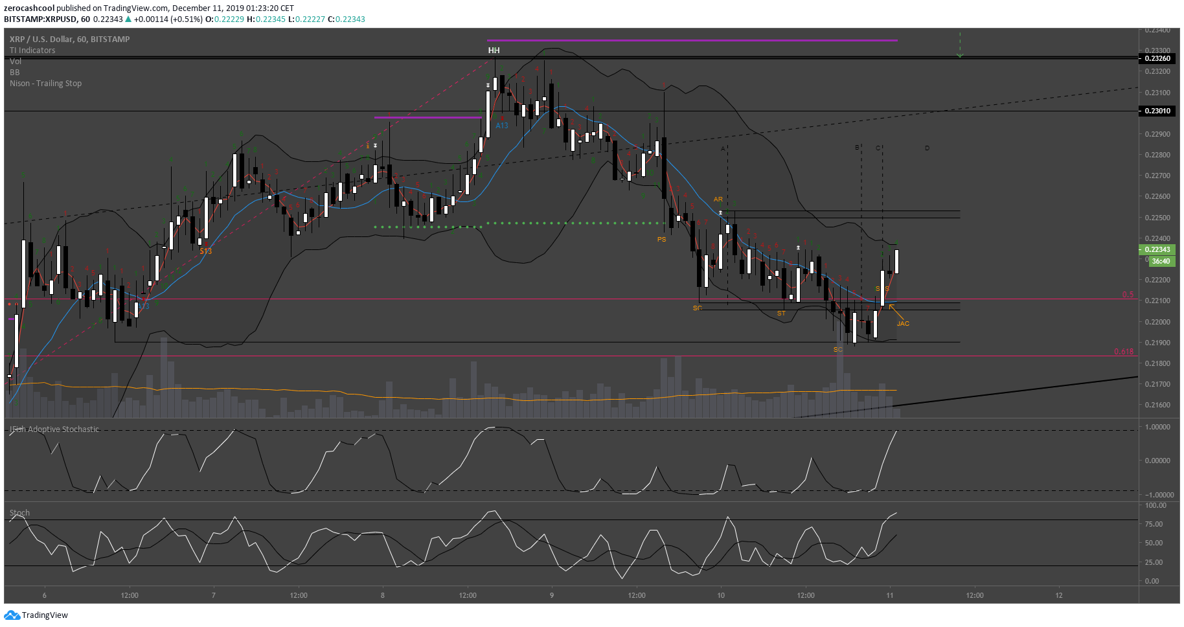Screen dimensions: 1184x627
Task: Click the 0.23010 price level tag
Action: 1157,111
